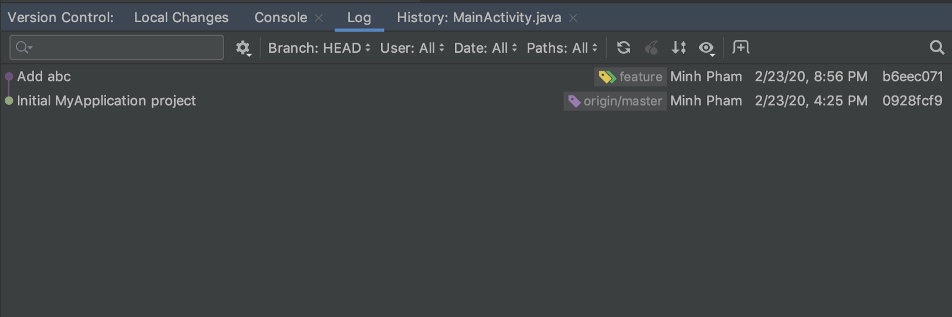Open the Date: All filter dropdown
The width and height of the screenshot is (952, 317).
[x=485, y=48]
